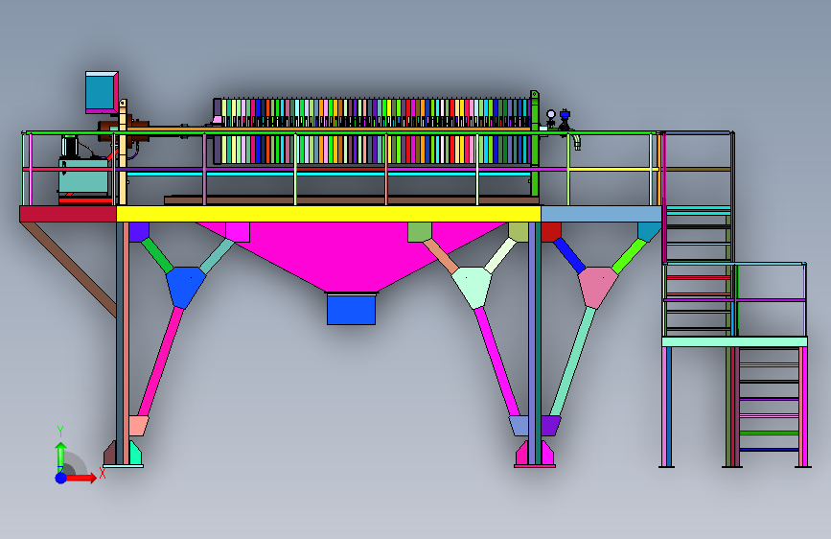831x539 pixels.
Task: Select the pressure gauge beside the filter press
Action: (551, 114)
